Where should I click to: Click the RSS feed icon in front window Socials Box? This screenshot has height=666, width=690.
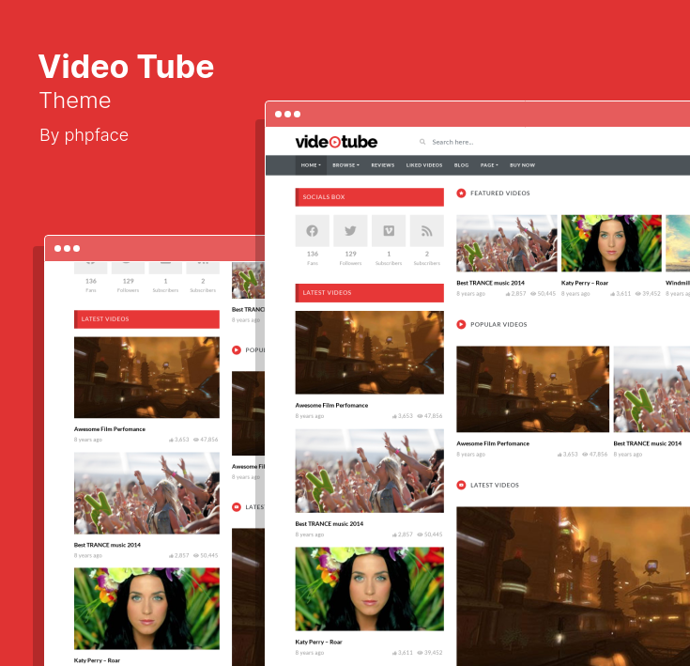pos(427,231)
